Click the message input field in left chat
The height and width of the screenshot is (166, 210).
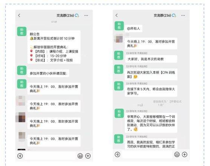click(x=50, y=156)
